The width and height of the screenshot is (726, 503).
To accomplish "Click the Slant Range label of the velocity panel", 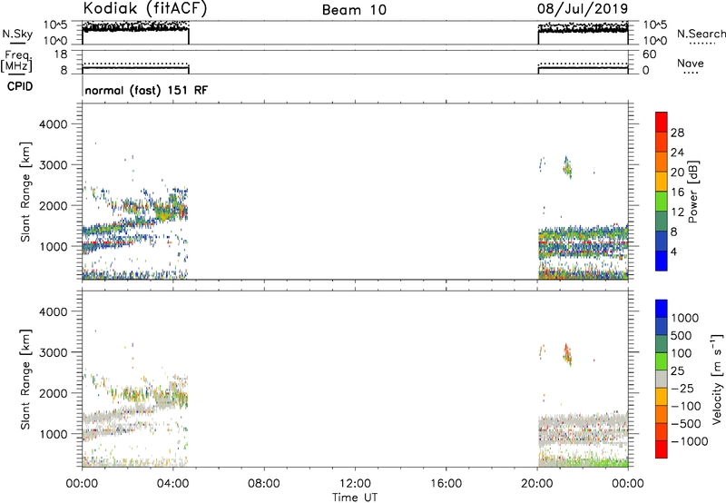I will pyautogui.click(x=25, y=380).
